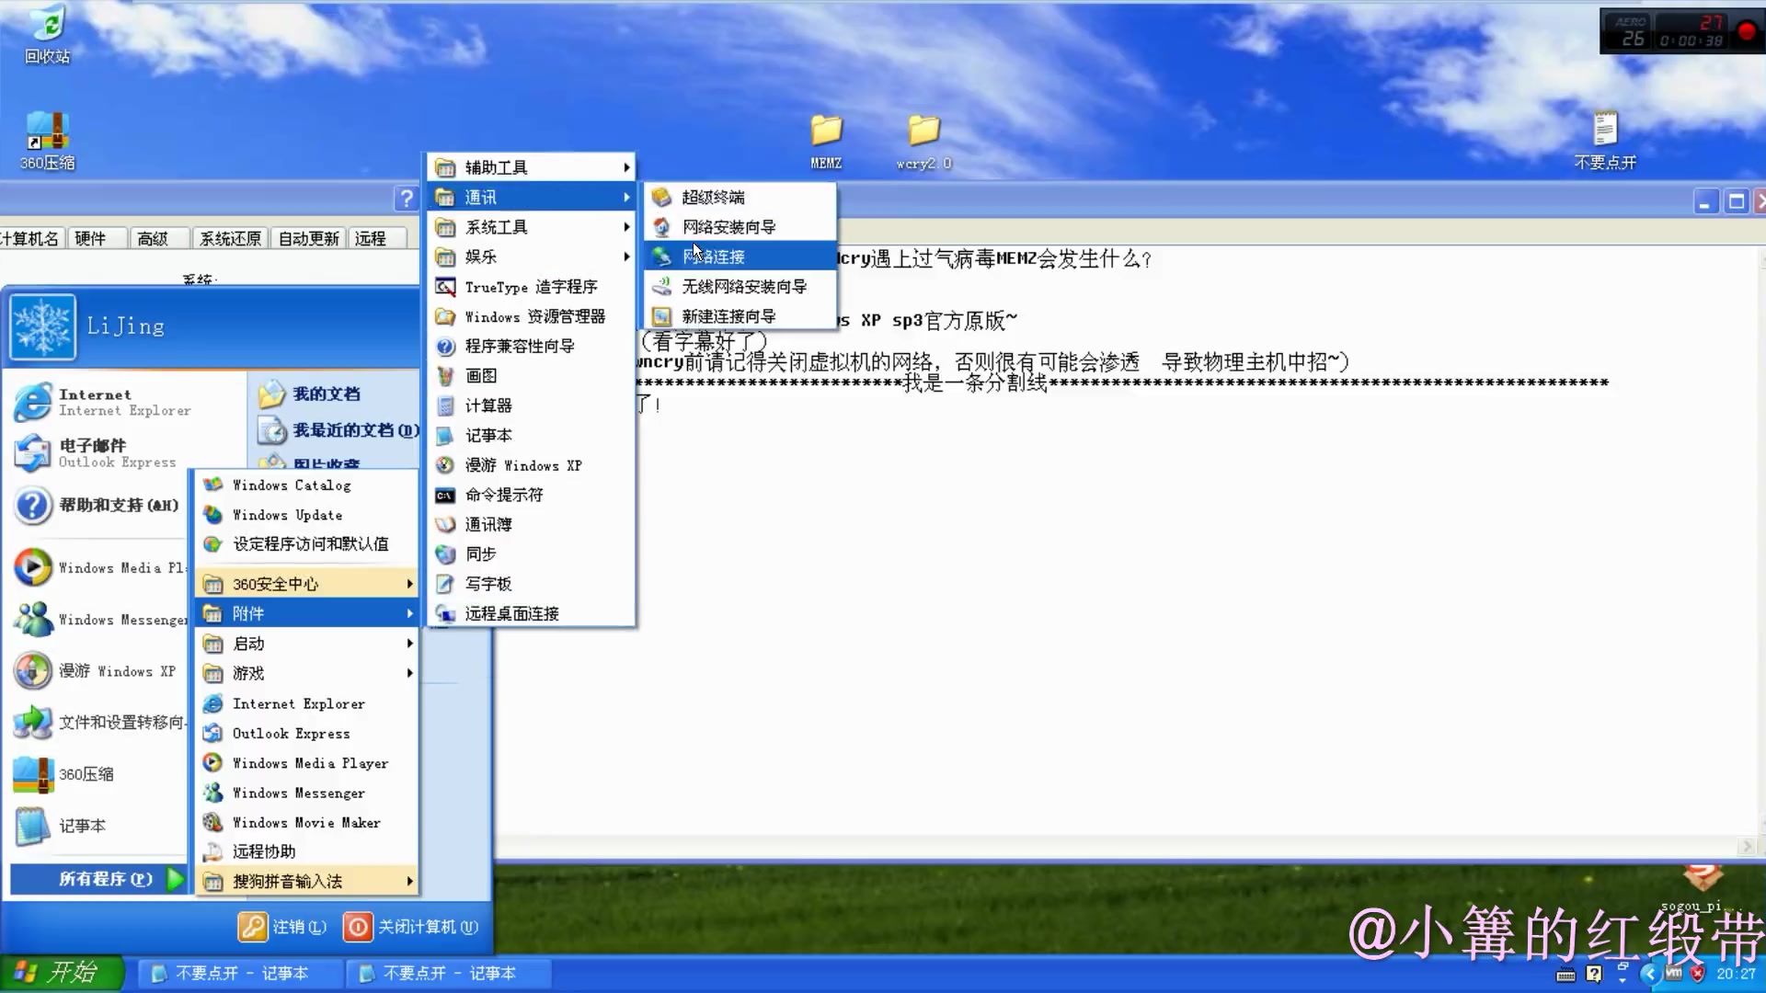1766x993 pixels.
Task: Launch 命令提示符 command prompt
Action: click(532, 495)
